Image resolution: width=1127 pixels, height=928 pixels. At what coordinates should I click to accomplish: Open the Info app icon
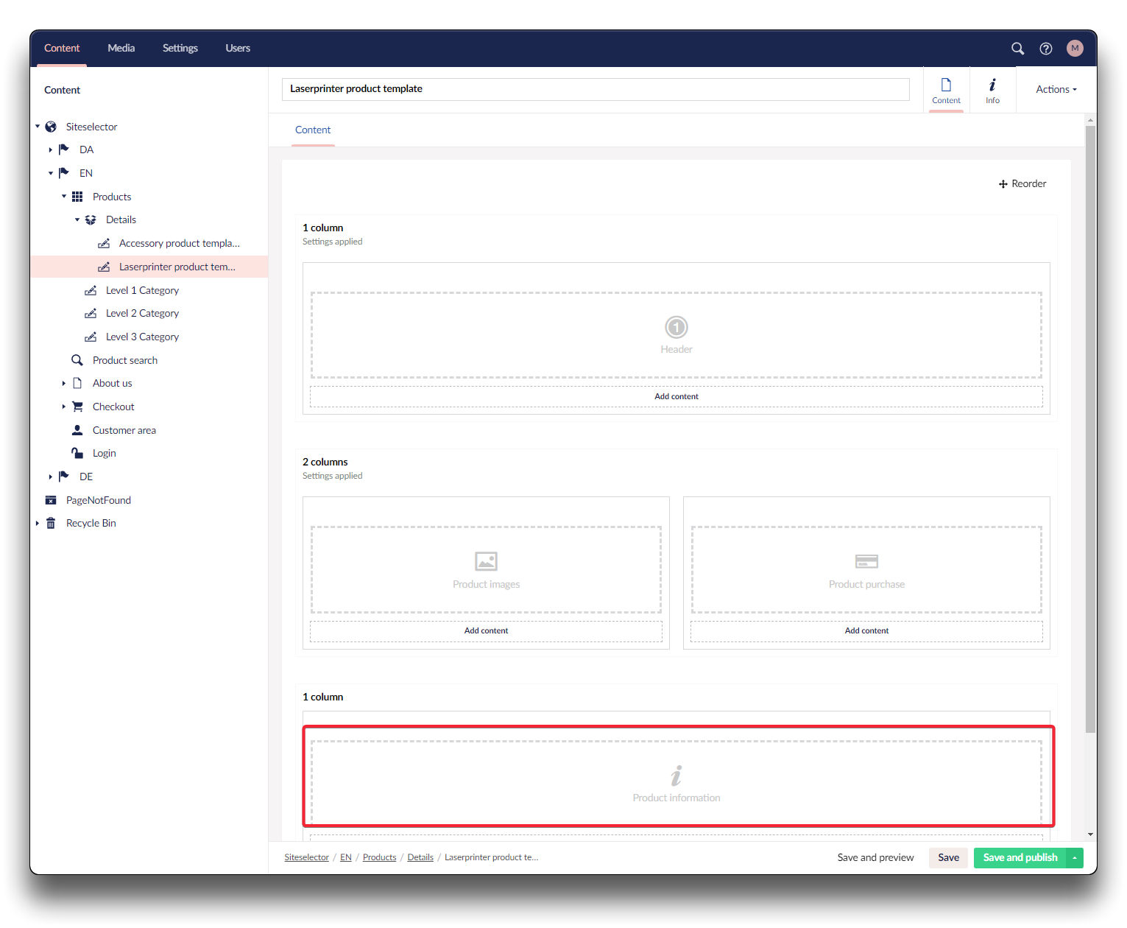click(992, 91)
